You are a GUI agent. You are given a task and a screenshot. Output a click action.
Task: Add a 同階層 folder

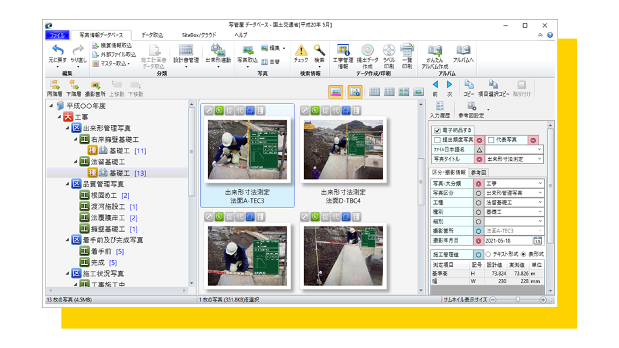(55, 89)
